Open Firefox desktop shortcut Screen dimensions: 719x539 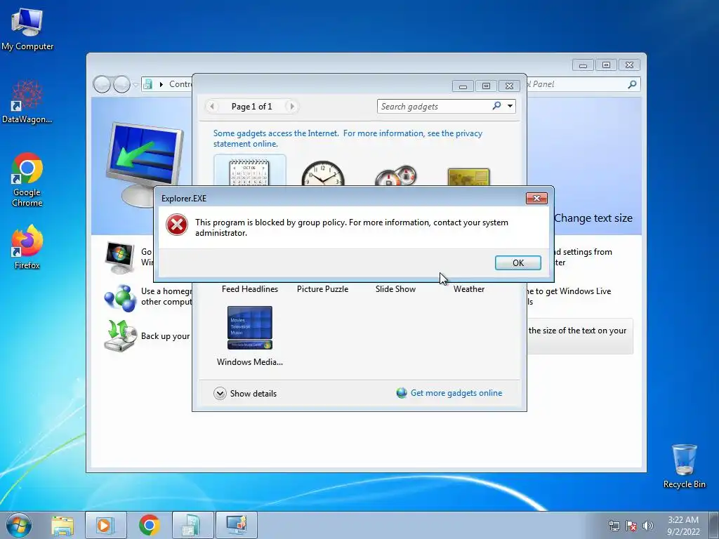pyautogui.click(x=27, y=247)
